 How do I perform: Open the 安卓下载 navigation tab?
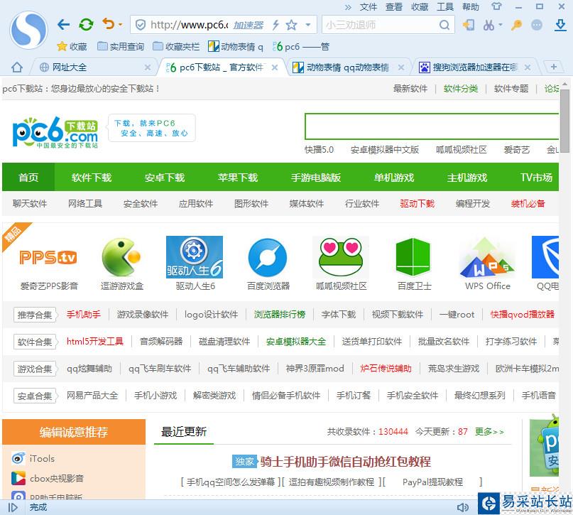(x=165, y=178)
